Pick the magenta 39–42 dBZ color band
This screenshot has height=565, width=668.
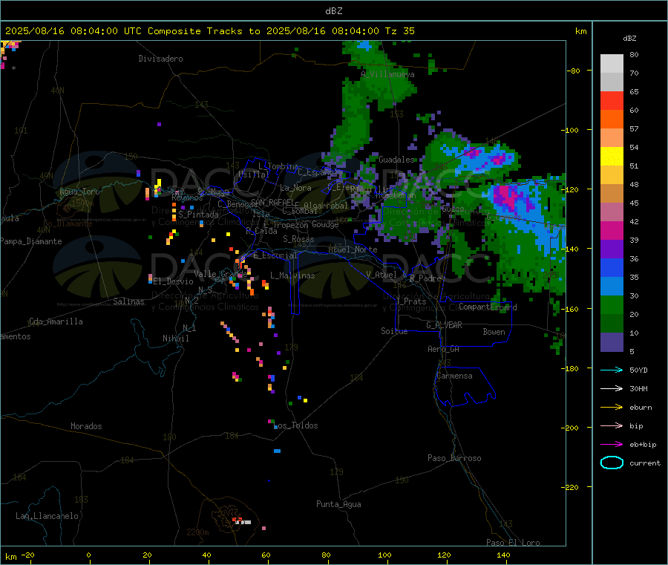pos(612,230)
